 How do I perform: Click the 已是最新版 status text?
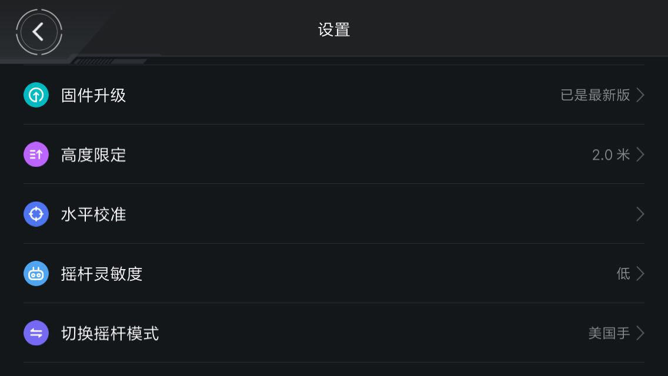point(595,95)
